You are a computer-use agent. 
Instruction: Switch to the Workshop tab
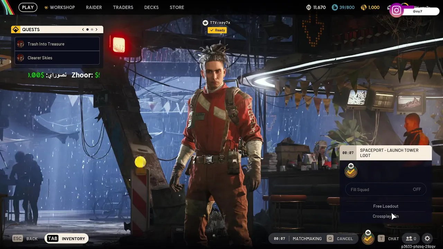click(62, 7)
